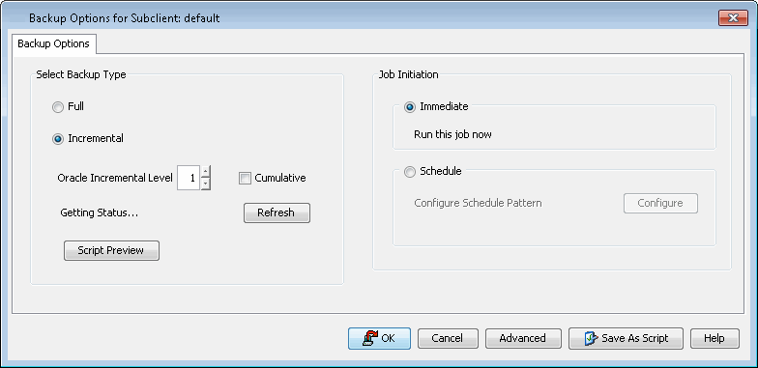The height and width of the screenshot is (368, 758).
Task: Open Advanced backup options
Action: (x=523, y=338)
